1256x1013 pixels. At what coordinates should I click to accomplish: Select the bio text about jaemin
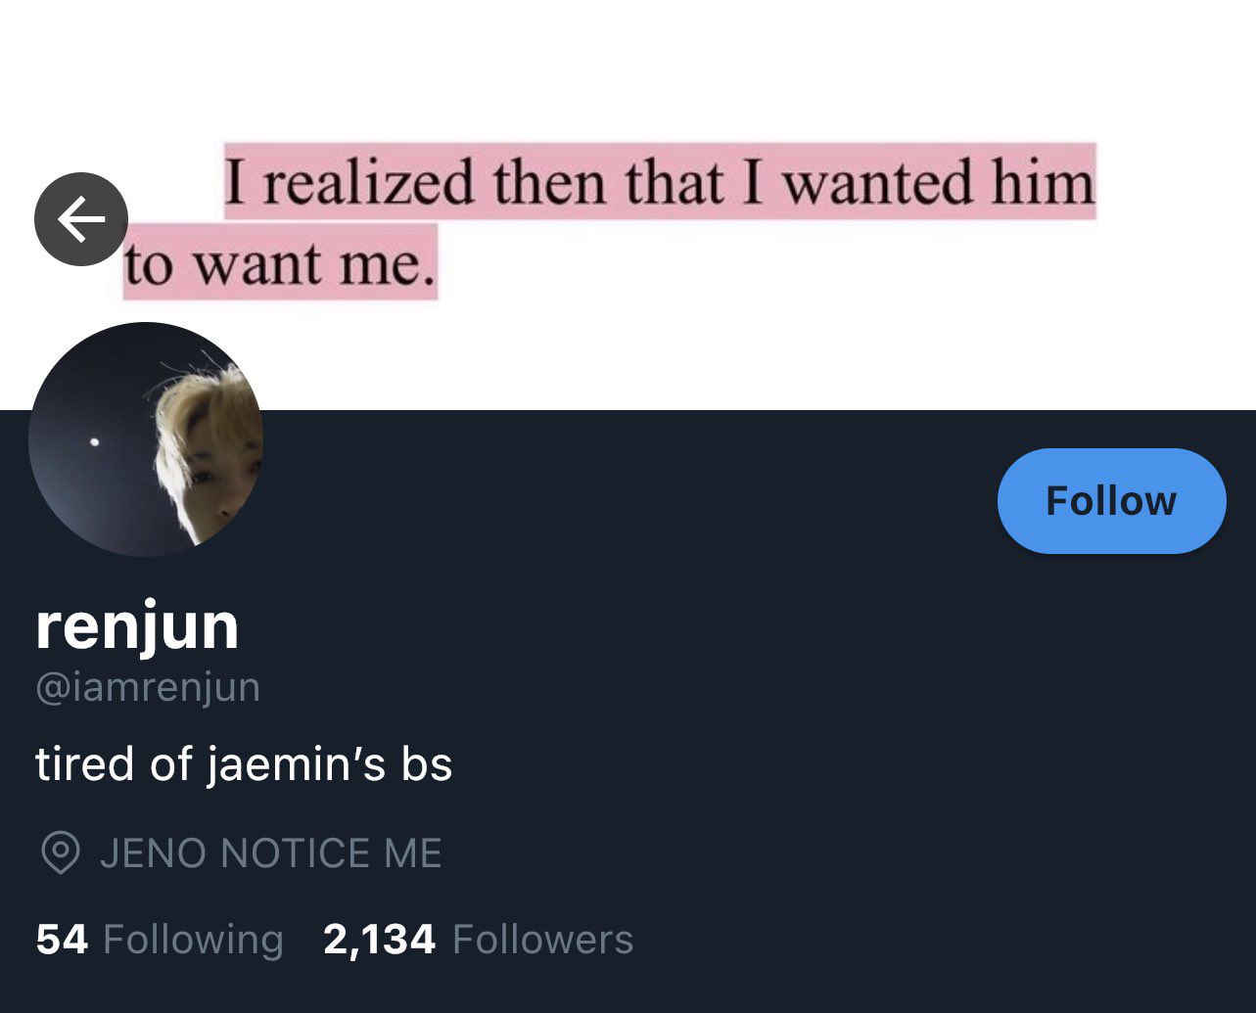coord(244,763)
